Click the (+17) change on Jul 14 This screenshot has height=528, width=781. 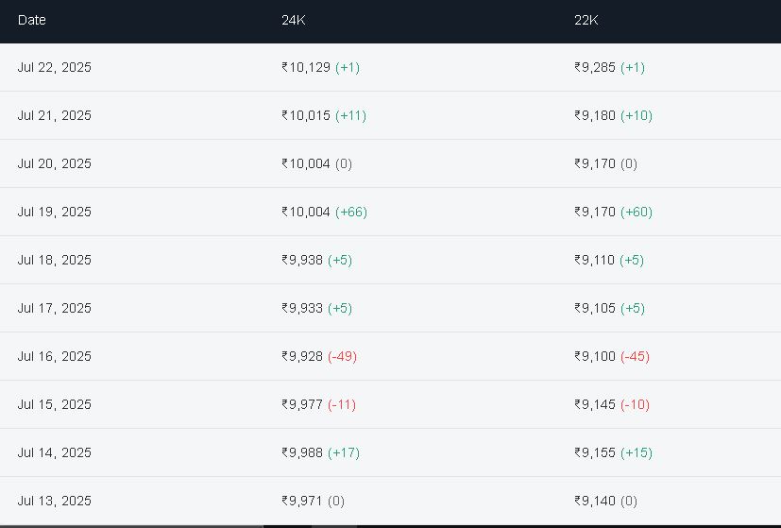coord(344,453)
